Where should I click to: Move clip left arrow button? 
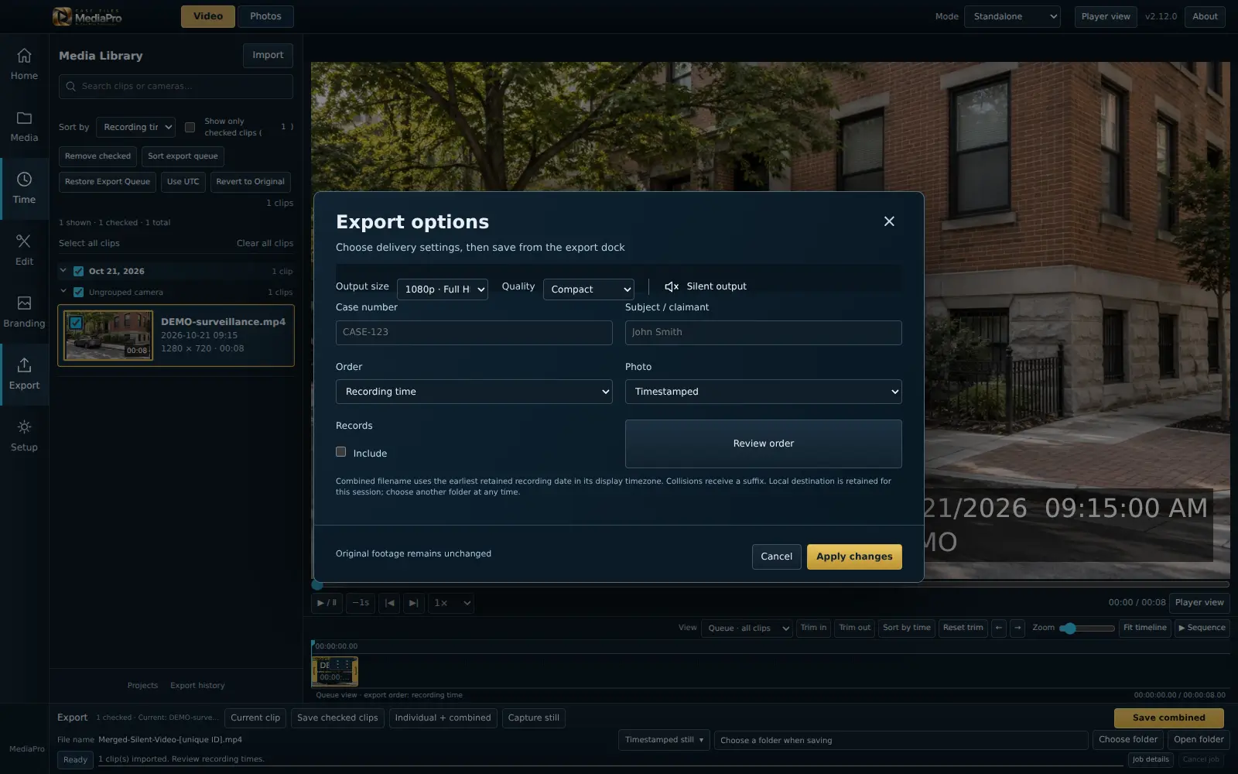pos(999,628)
